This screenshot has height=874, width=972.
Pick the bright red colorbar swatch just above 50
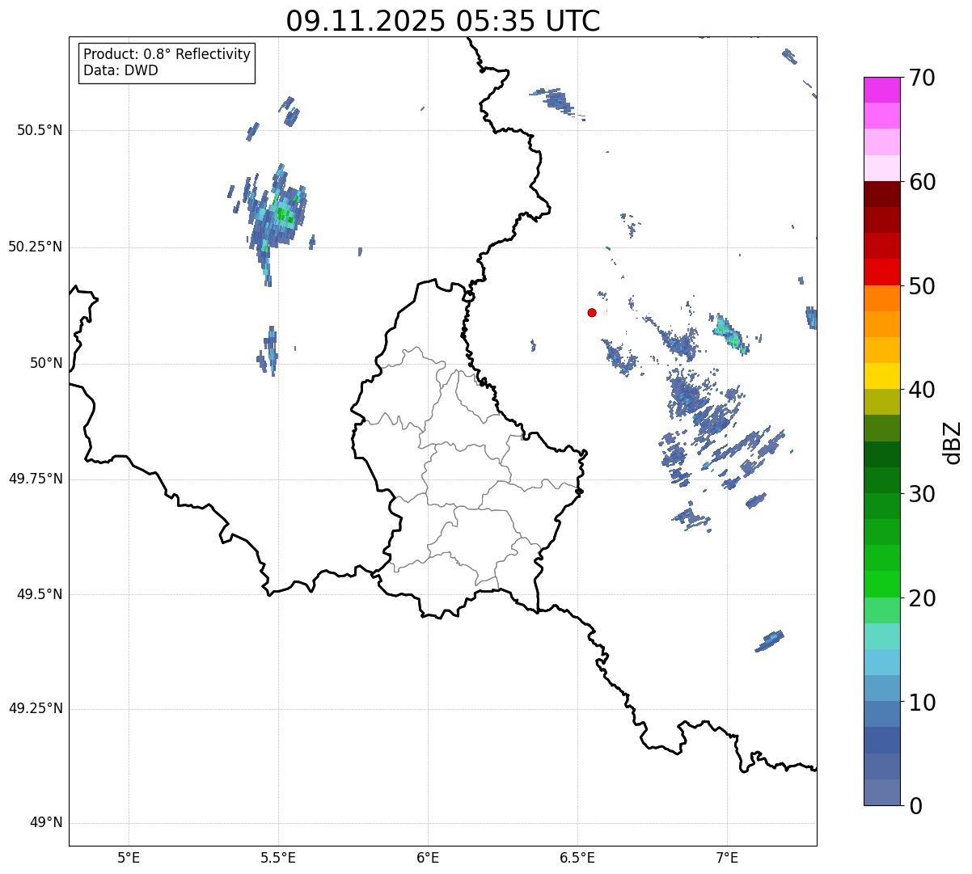point(881,272)
